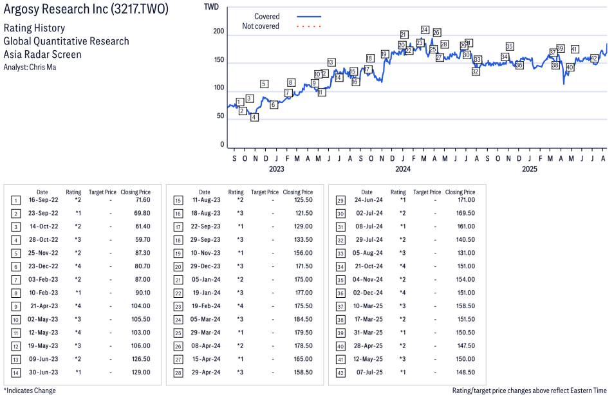Image resolution: width=614 pixels, height=395 pixels.
Task: Click the *Indicates Change footnote
Action: (30, 390)
